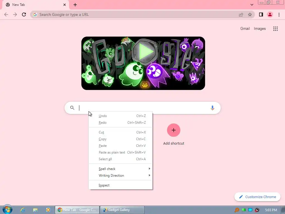Open Windows Explorer folder in taskbar
Image resolution: width=285 pixels, height=214 pixels.
pos(35,210)
